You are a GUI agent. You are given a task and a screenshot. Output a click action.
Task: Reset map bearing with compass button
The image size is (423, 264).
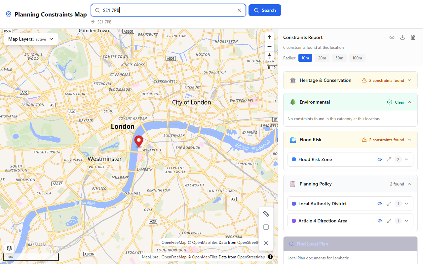[269, 56]
